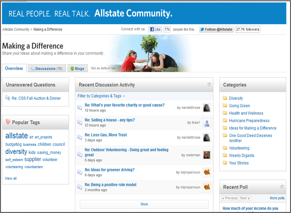
Task: Switch to the Blogs tab
Action: pyautogui.click(x=78, y=69)
